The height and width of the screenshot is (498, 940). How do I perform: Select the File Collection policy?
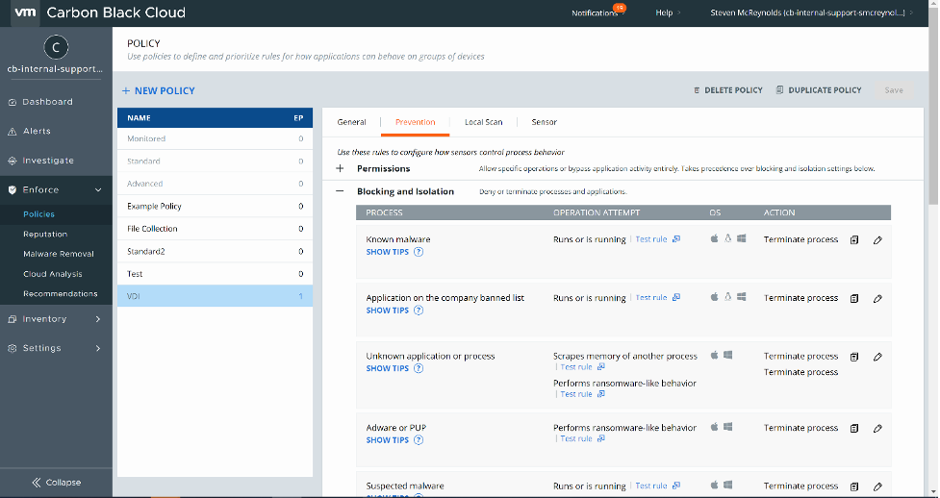point(215,229)
